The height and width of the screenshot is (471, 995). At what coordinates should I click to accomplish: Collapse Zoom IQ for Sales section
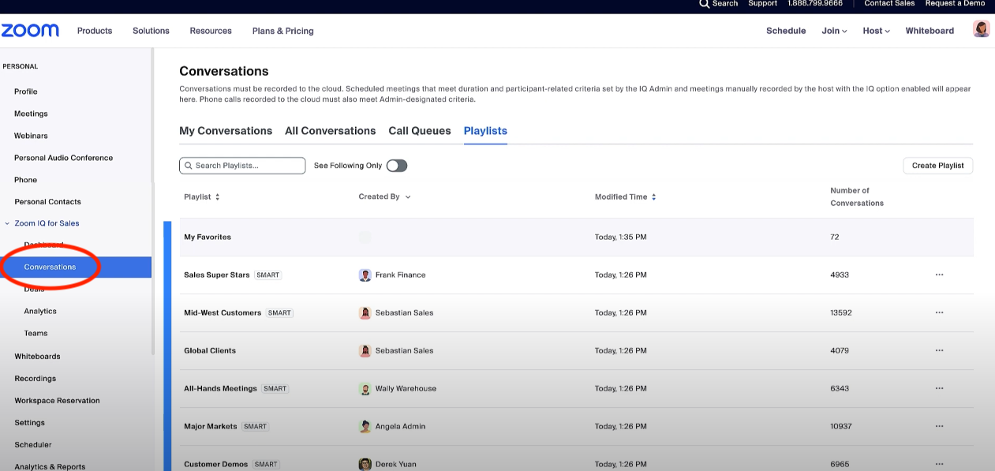click(x=7, y=223)
